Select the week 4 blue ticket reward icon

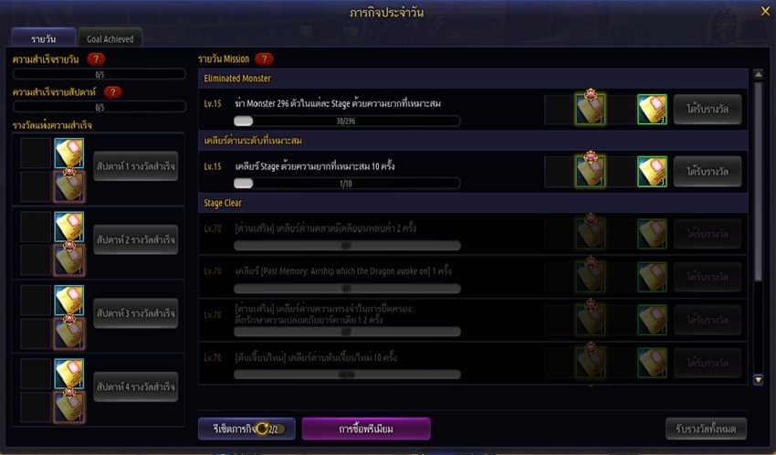pyautogui.click(x=68, y=374)
